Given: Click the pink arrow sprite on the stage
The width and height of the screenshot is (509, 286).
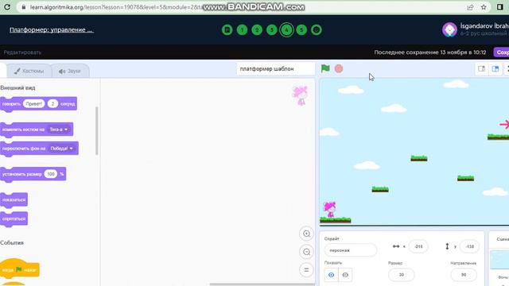Looking at the screenshot, I should point(504,125).
